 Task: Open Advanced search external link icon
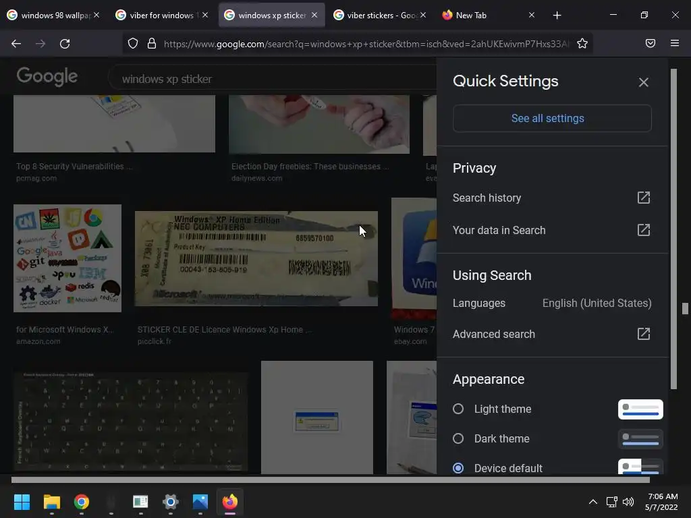643,333
